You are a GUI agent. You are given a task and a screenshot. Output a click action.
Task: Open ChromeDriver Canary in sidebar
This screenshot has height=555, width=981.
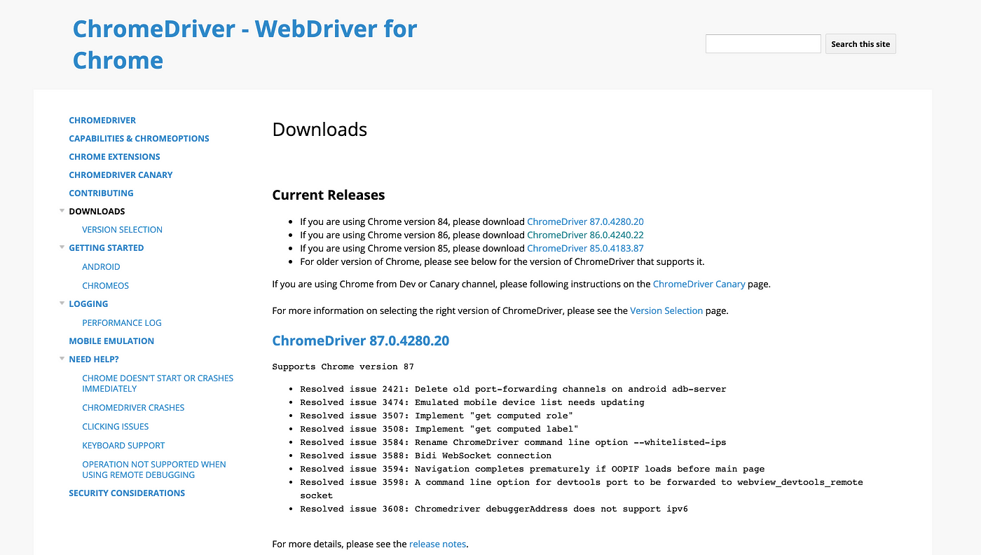point(121,175)
